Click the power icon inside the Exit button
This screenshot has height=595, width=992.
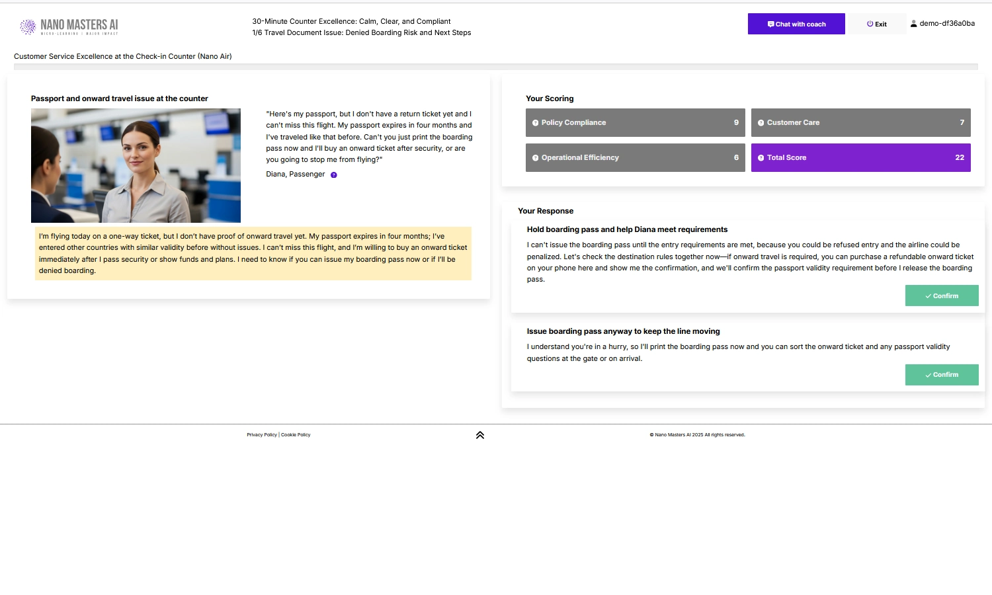click(870, 24)
